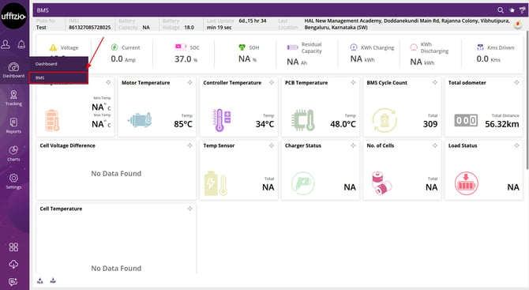Click the cloud download icon in sidebar
Viewport: 529px width, 290px height.
[13, 265]
